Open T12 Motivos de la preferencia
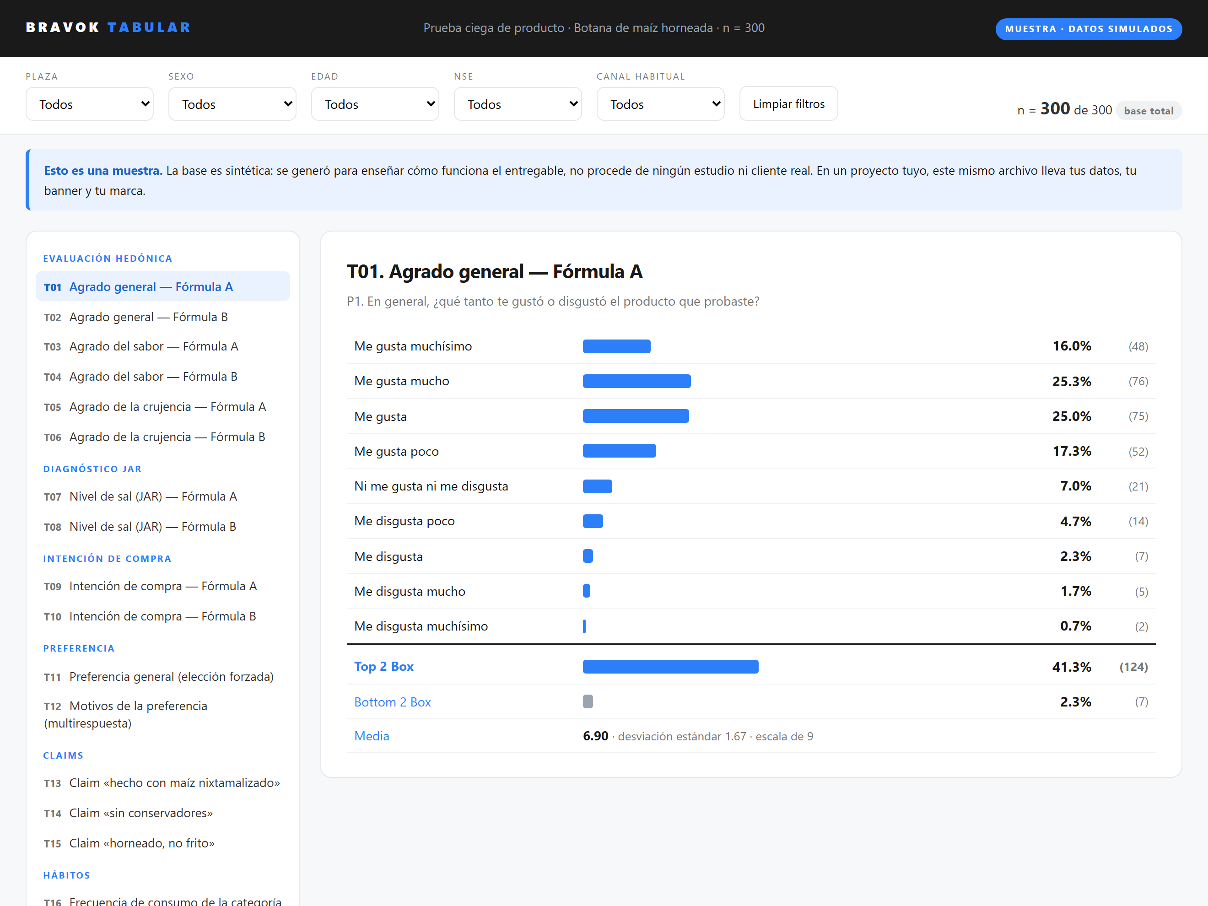Image resolution: width=1208 pixels, height=906 pixels. (x=163, y=714)
